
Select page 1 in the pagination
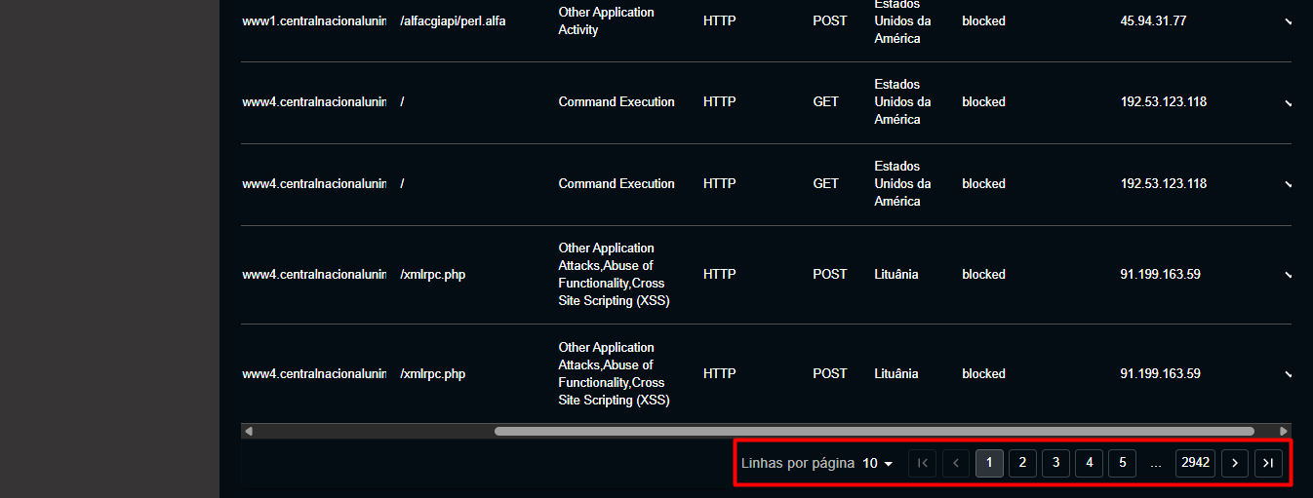coord(989,463)
